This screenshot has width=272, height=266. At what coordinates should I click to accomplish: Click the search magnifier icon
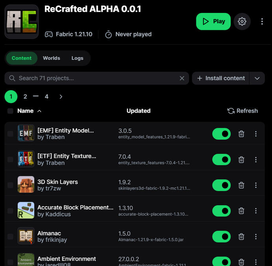pos(12,78)
